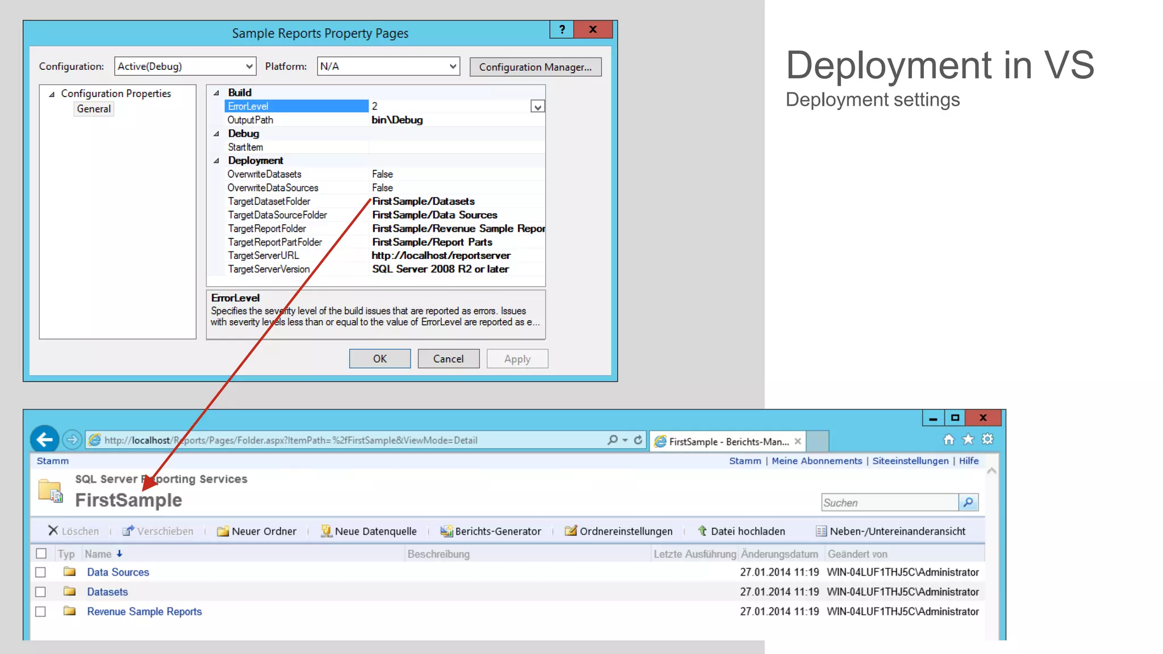Check the Revenue Sample Reports row checkbox
Screen dimensions: 1163x654
coord(40,611)
